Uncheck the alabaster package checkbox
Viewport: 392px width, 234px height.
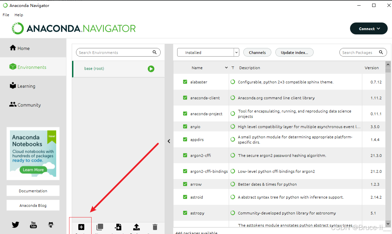click(x=185, y=82)
